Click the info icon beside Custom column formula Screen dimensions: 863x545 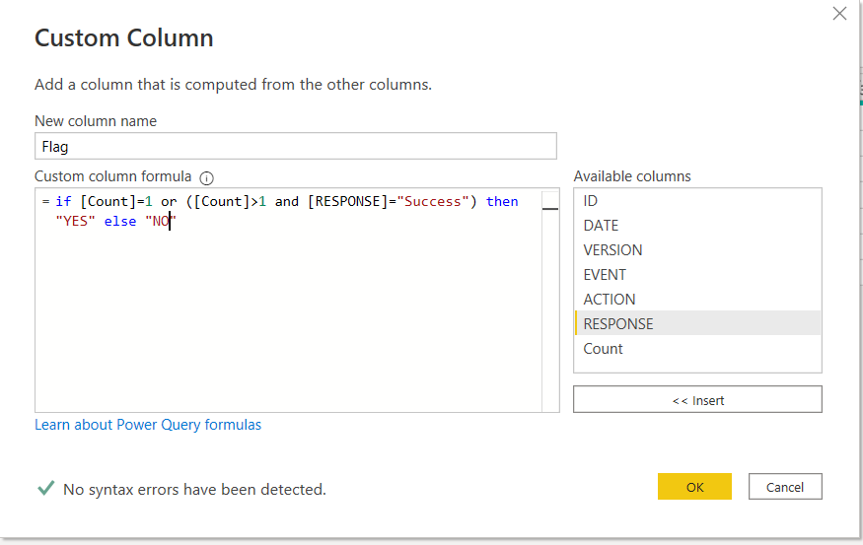coord(206,177)
